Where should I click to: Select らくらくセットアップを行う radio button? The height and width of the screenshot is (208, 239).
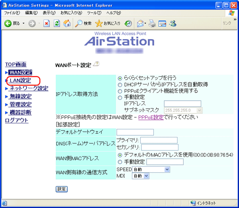pyautogui.click(x=120, y=79)
